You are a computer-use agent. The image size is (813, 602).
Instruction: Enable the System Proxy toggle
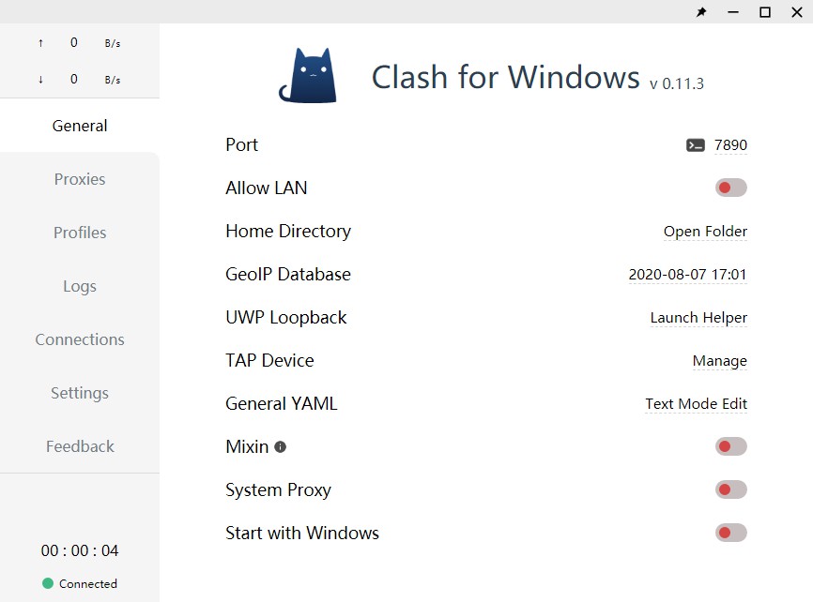click(731, 489)
